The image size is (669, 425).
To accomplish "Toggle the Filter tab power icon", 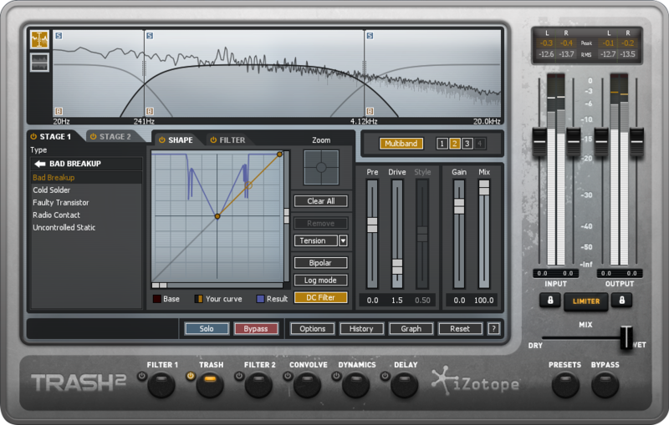I will (213, 140).
